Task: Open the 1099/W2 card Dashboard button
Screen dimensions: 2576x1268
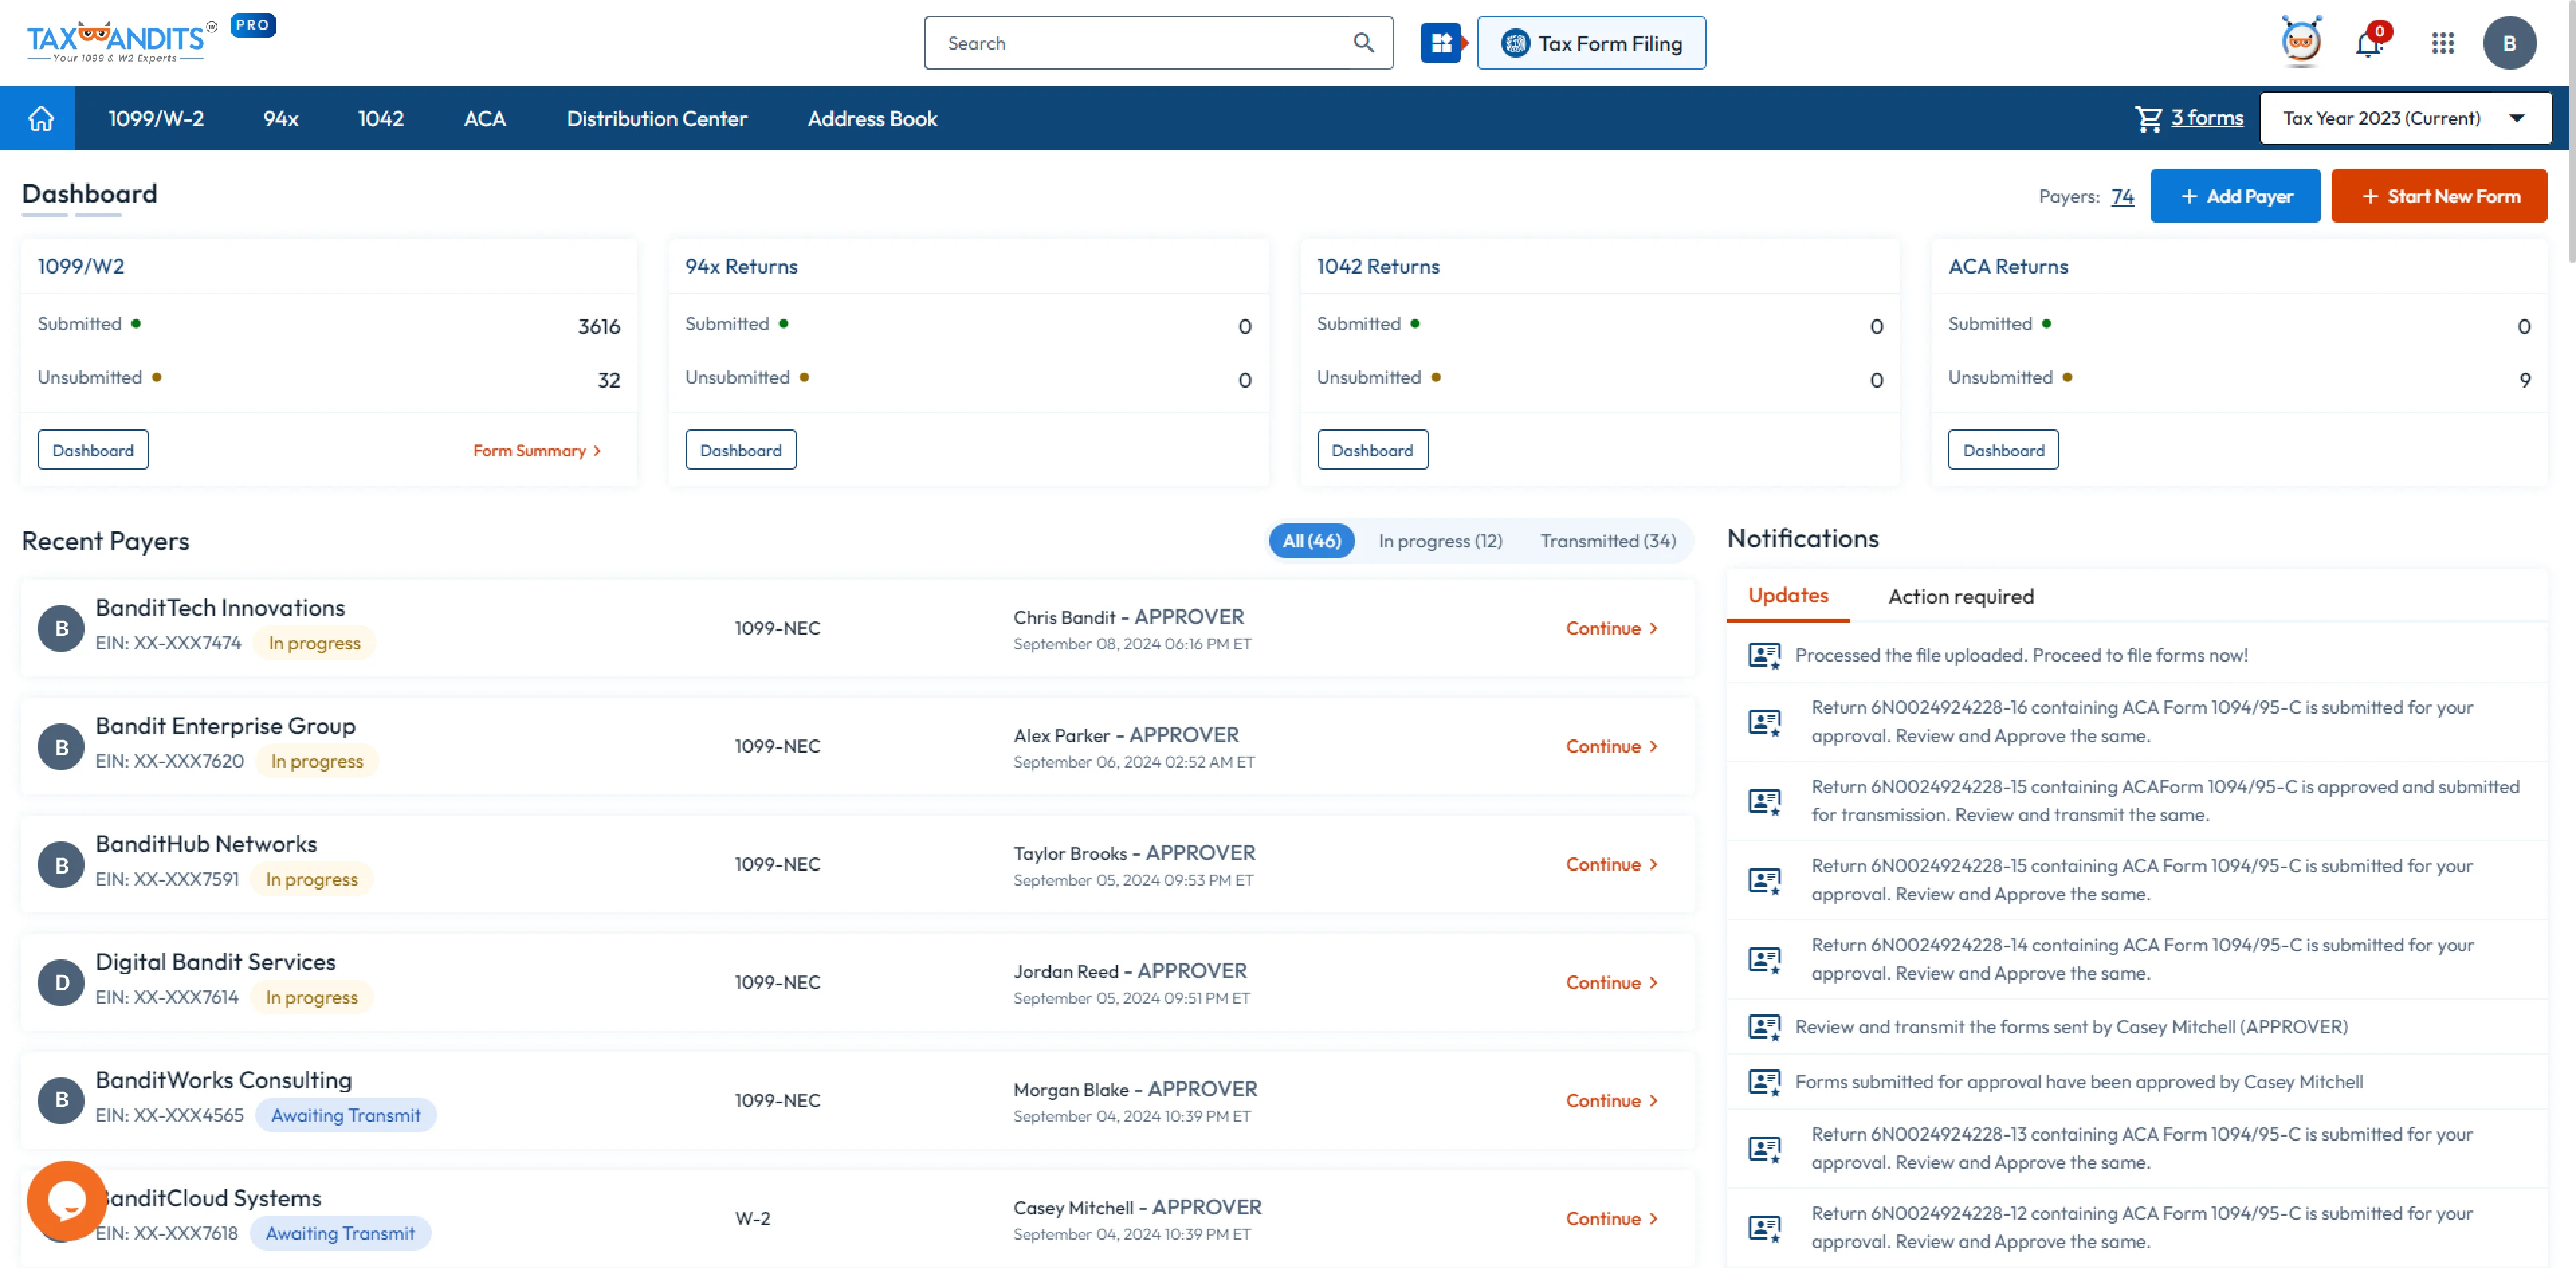Action: tap(93, 450)
